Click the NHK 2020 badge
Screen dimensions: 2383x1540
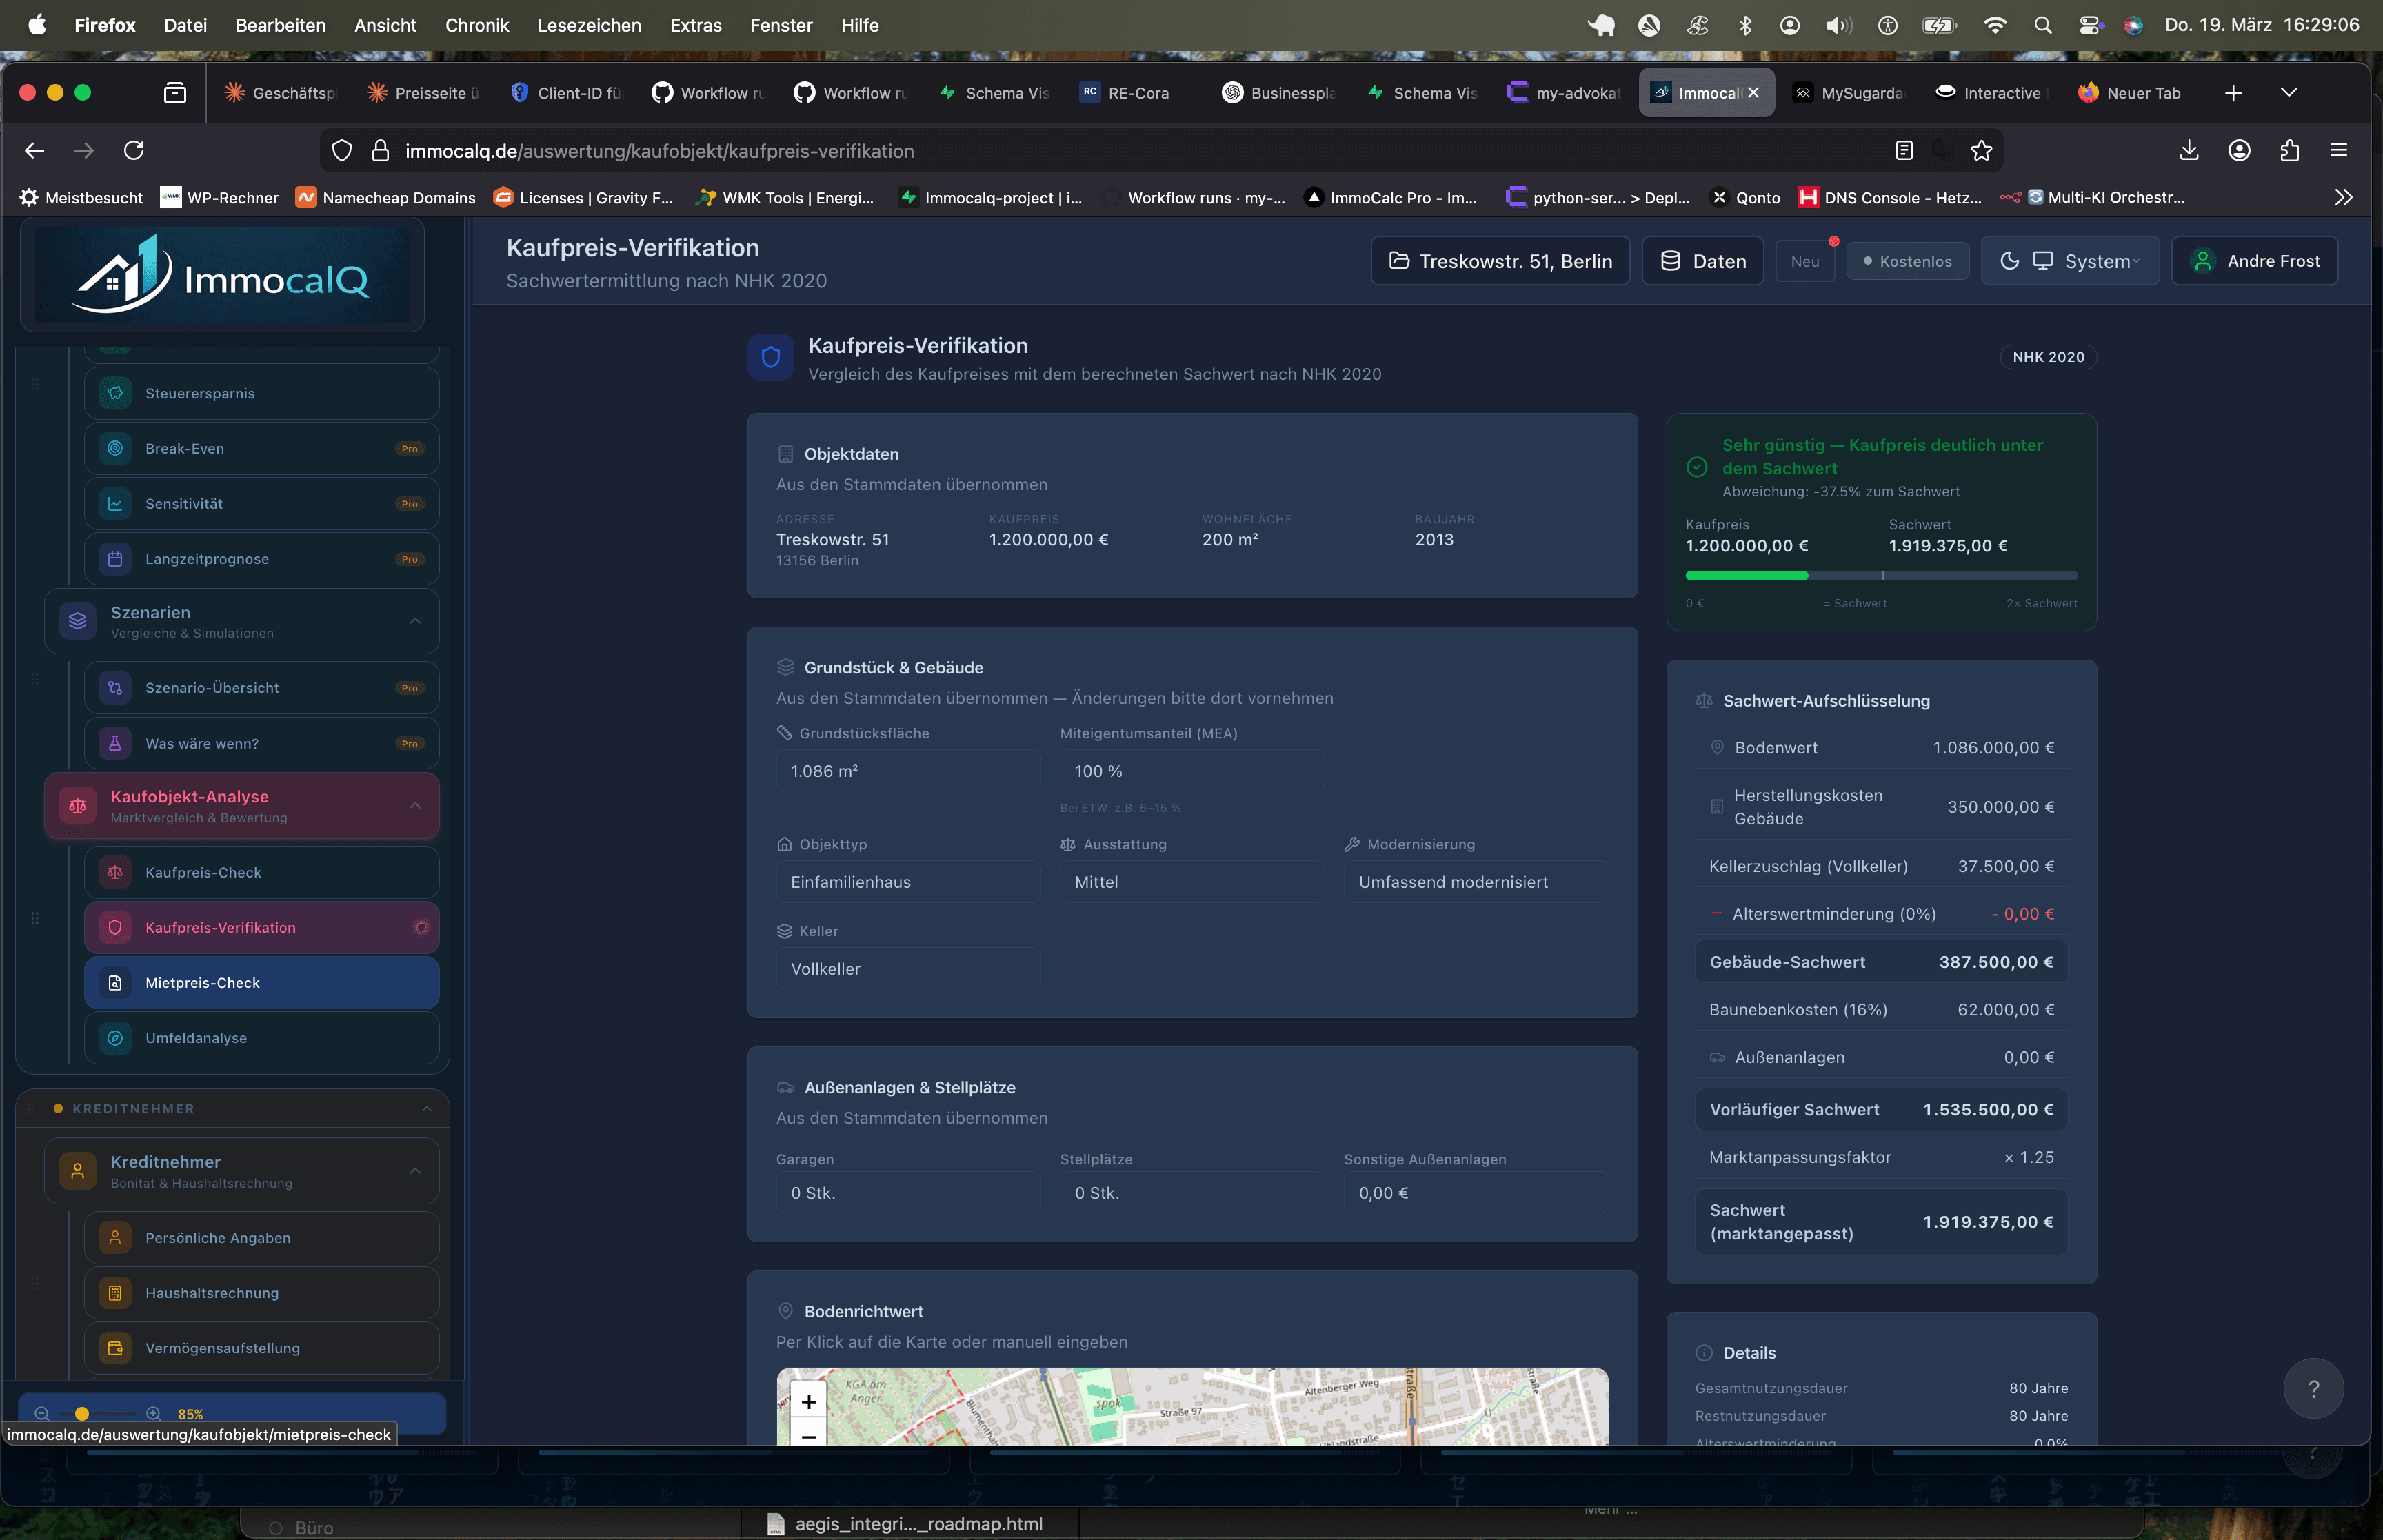tap(2048, 357)
